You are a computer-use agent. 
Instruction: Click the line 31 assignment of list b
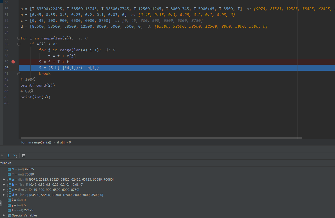pyautogui.click(x=73, y=15)
